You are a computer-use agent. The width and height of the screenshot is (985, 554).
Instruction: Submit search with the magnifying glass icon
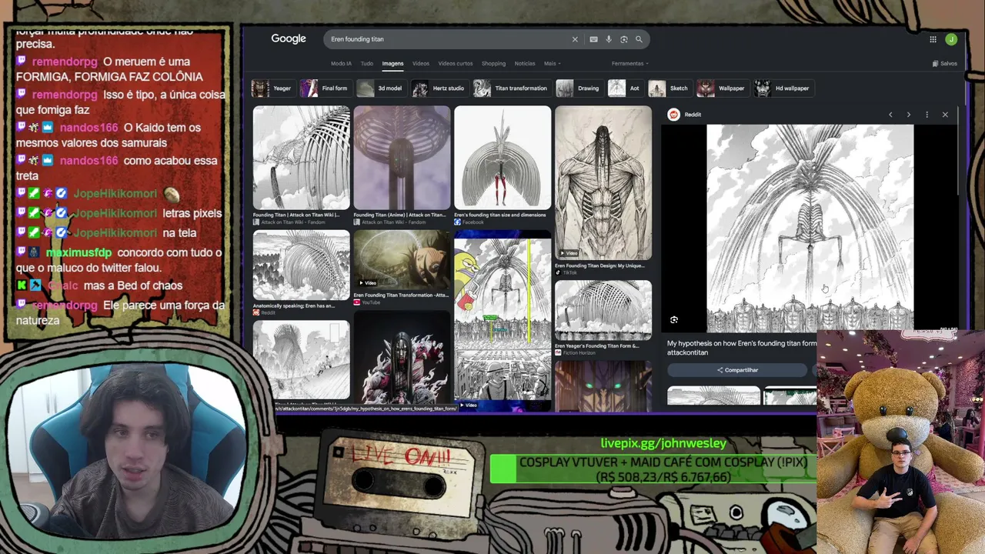(x=639, y=39)
